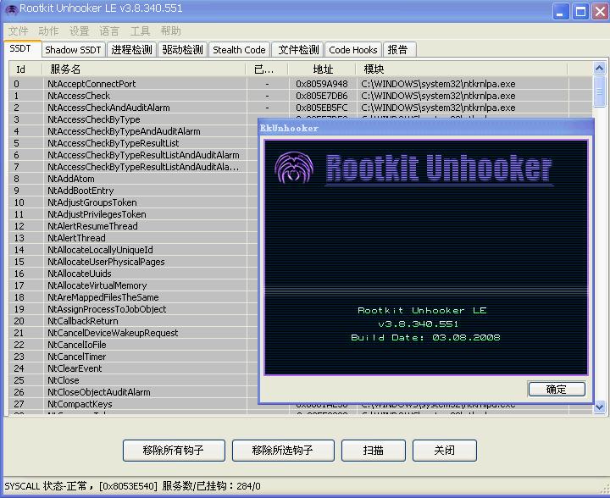Select the NtAreMappedFilesTheSame row
Screen dimensions: 610x498
(x=134, y=297)
